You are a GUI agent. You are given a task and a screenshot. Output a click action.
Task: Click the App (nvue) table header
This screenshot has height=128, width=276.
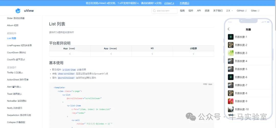pos(111,48)
